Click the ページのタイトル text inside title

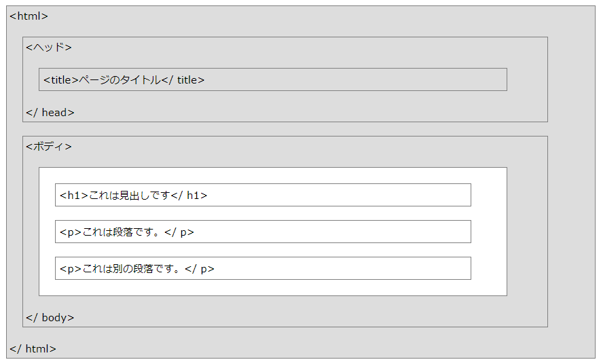pos(120,79)
